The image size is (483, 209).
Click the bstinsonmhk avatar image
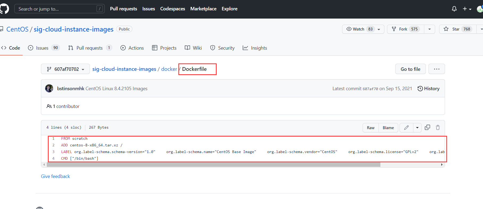coord(49,88)
